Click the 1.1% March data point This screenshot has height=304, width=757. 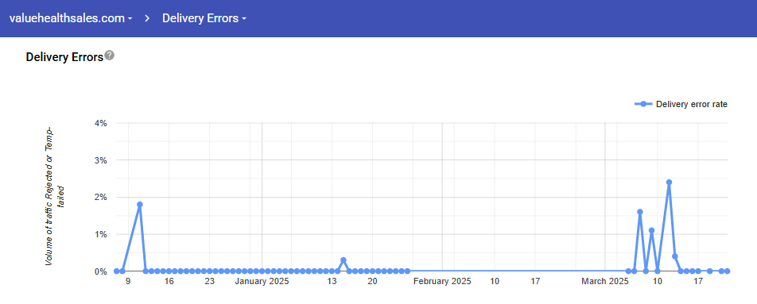[x=651, y=230]
